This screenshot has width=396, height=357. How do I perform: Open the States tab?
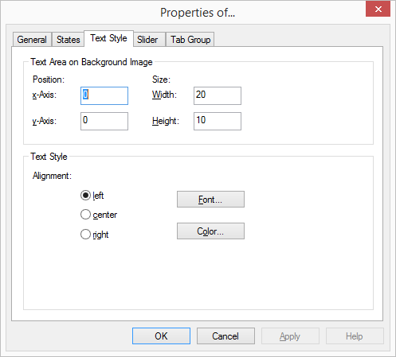[x=68, y=40]
